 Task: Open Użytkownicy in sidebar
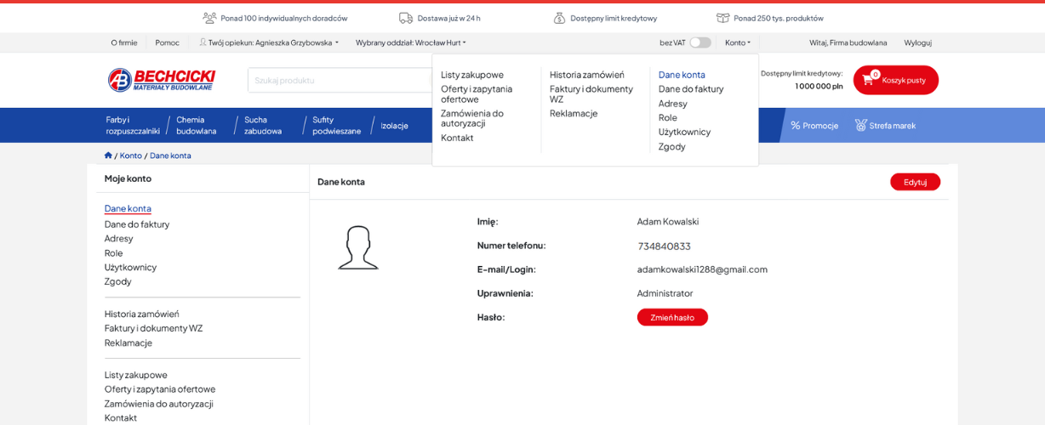(x=130, y=267)
